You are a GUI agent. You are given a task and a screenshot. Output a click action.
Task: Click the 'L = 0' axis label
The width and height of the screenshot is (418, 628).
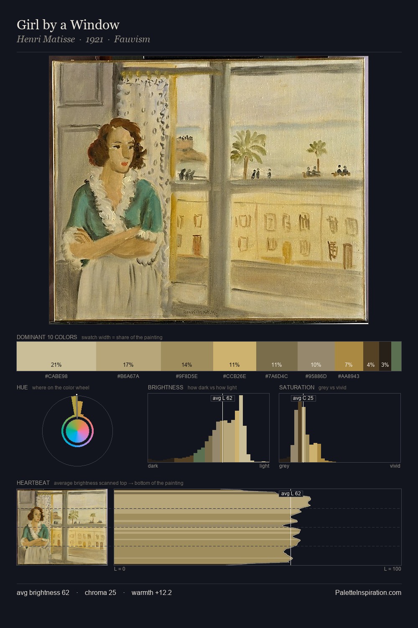pos(120,569)
